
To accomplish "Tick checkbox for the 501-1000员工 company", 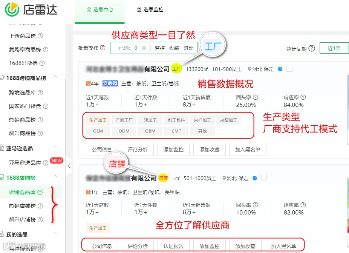I will (x=264, y=178).
